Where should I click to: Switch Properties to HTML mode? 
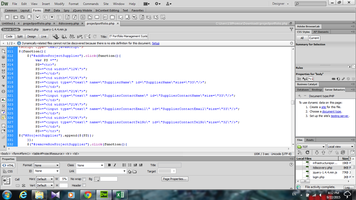coord(8,165)
